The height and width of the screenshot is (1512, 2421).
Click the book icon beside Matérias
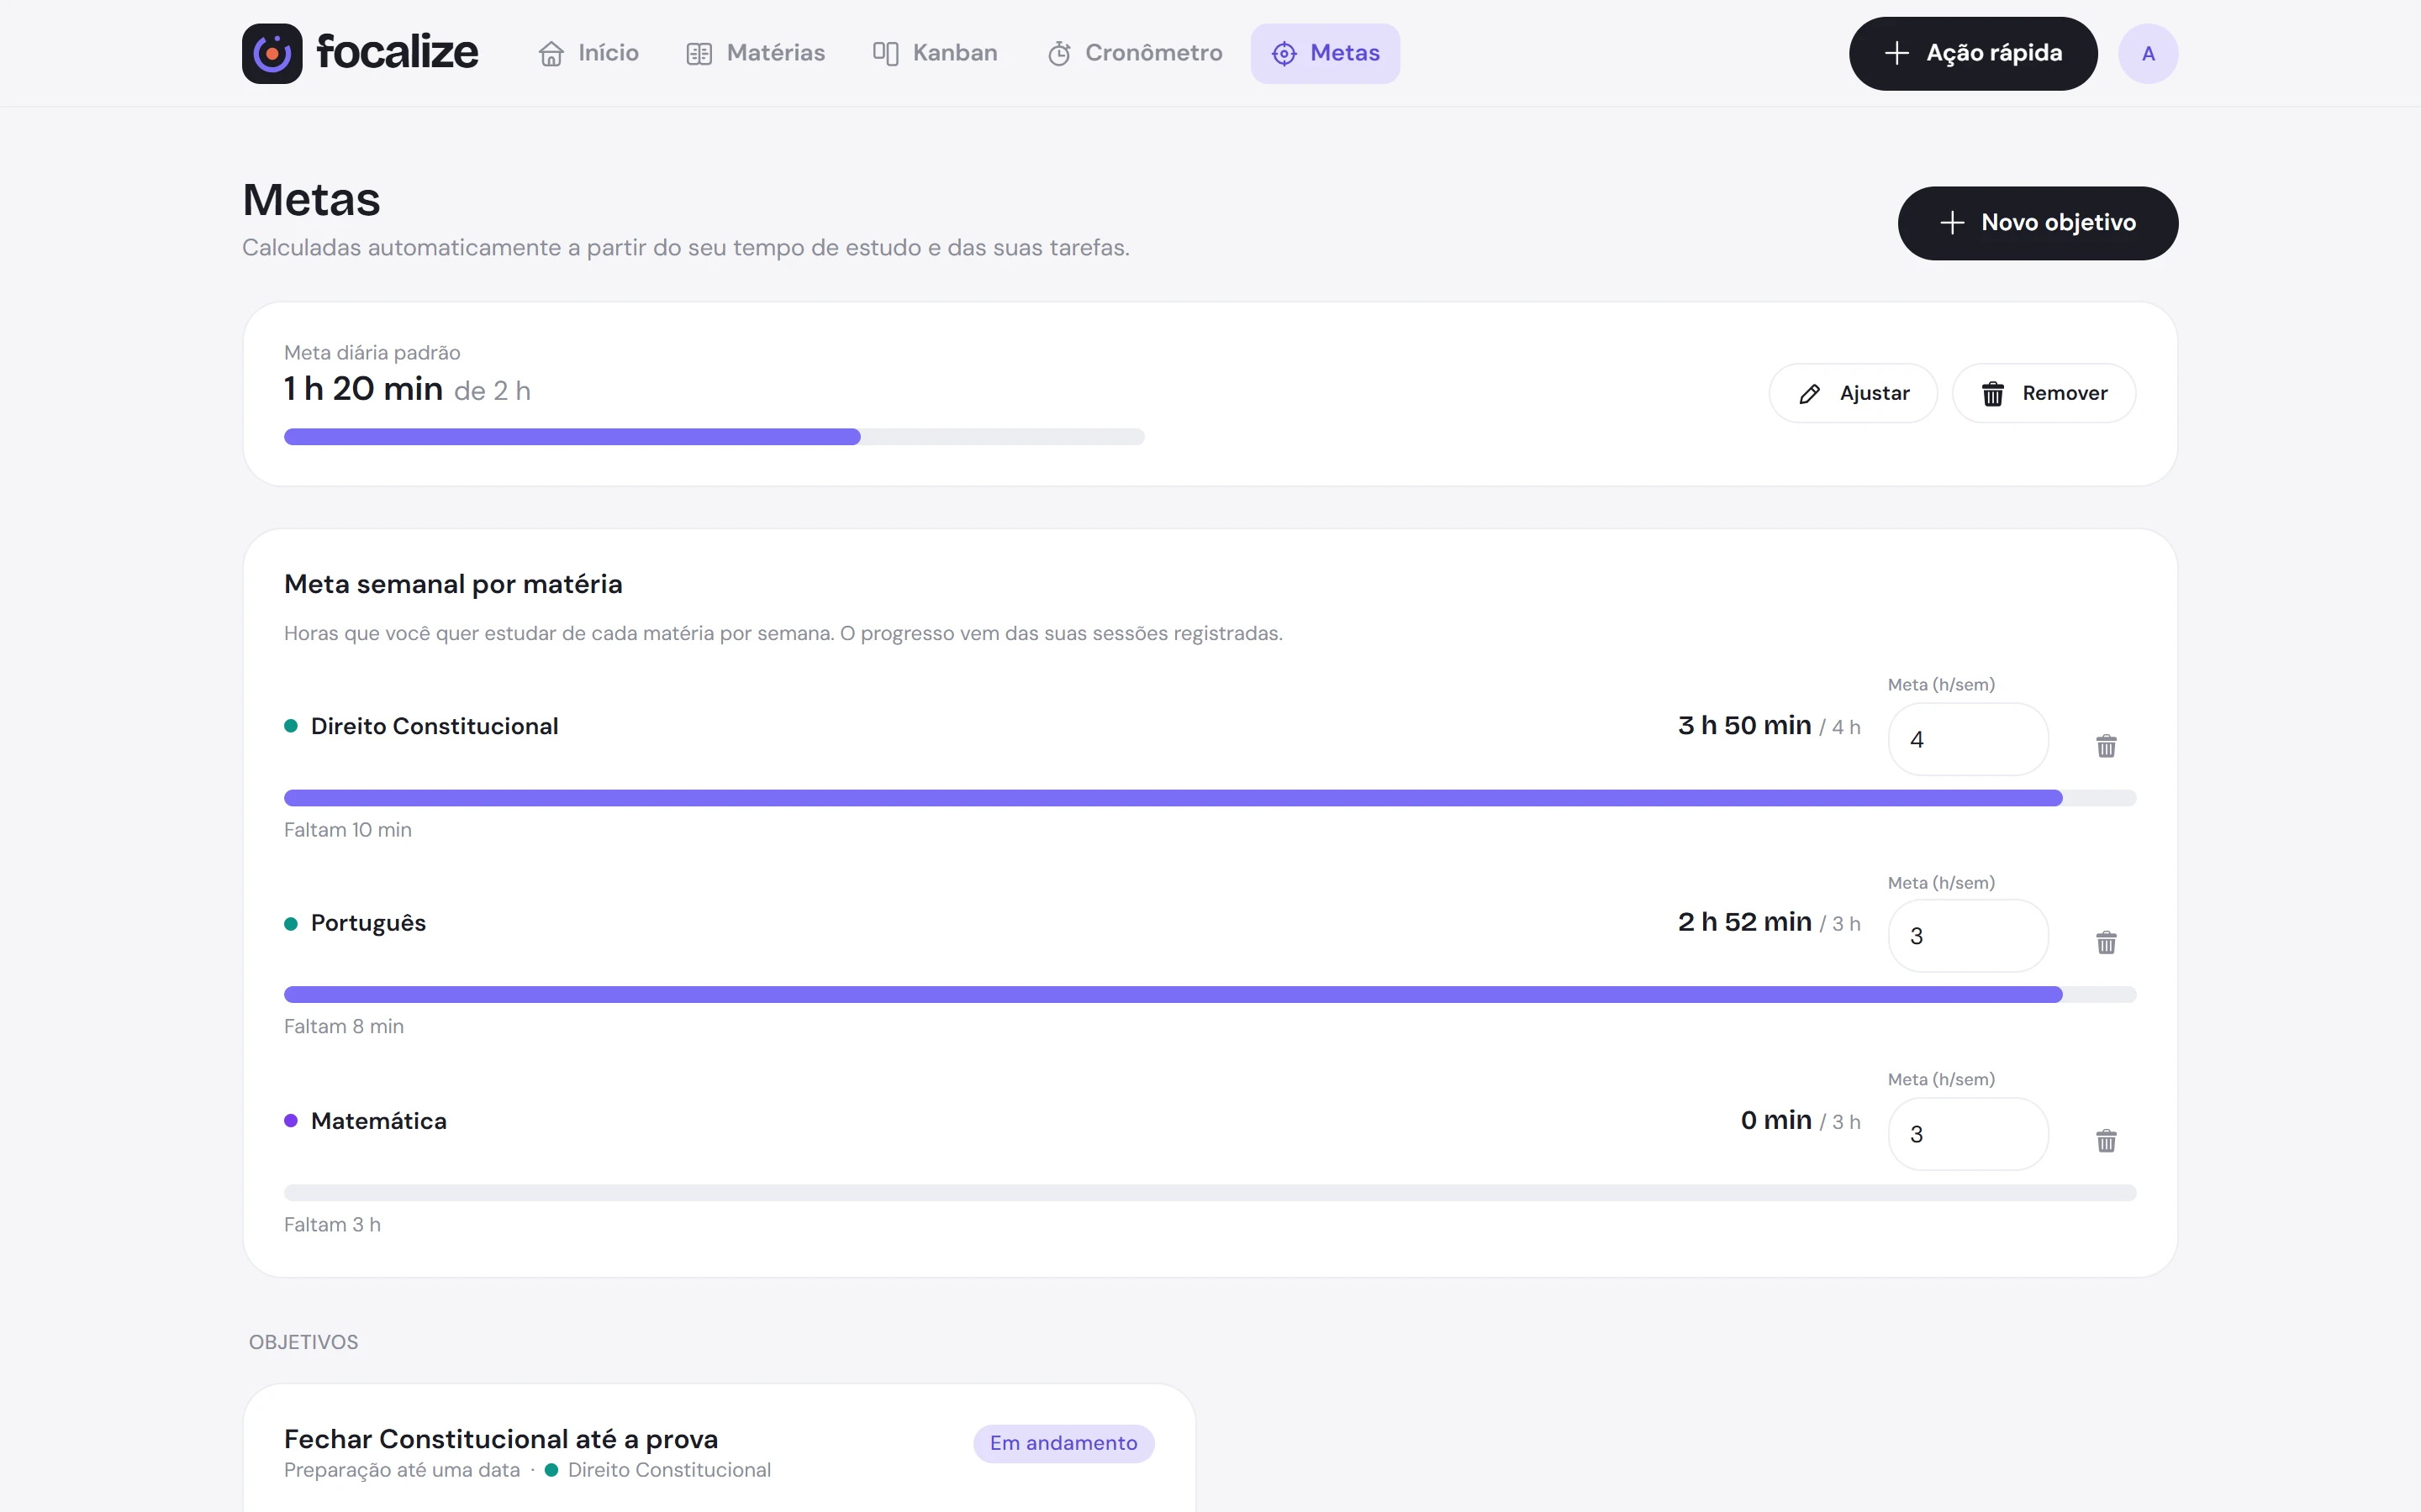click(x=699, y=53)
